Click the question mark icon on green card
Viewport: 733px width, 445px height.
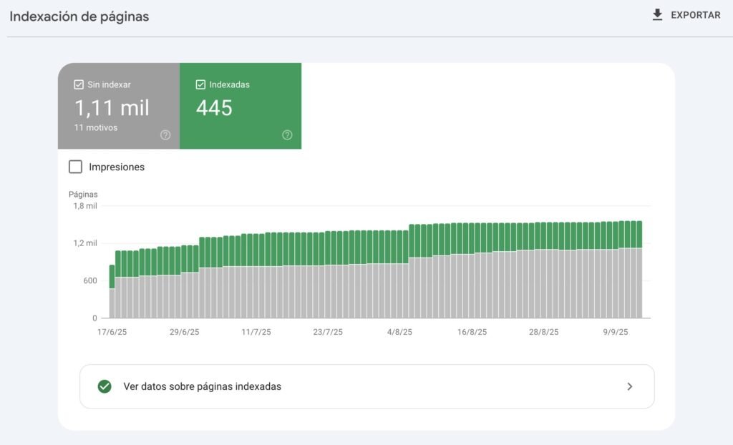pos(286,135)
